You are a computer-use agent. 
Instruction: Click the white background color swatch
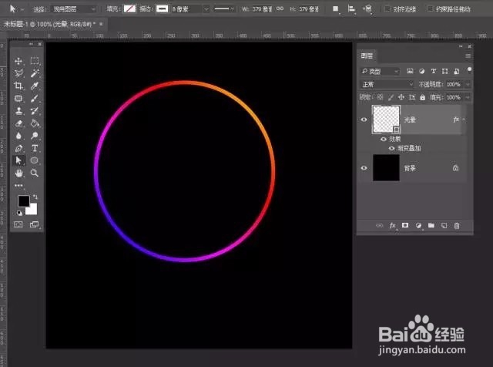(32, 210)
